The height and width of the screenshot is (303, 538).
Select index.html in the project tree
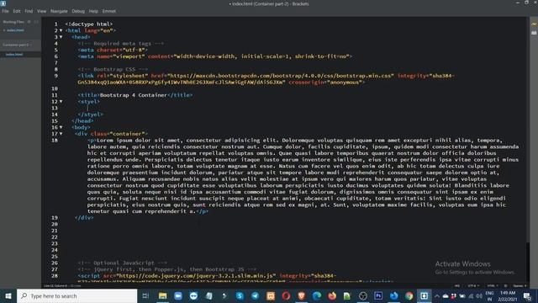click(14, 54)
